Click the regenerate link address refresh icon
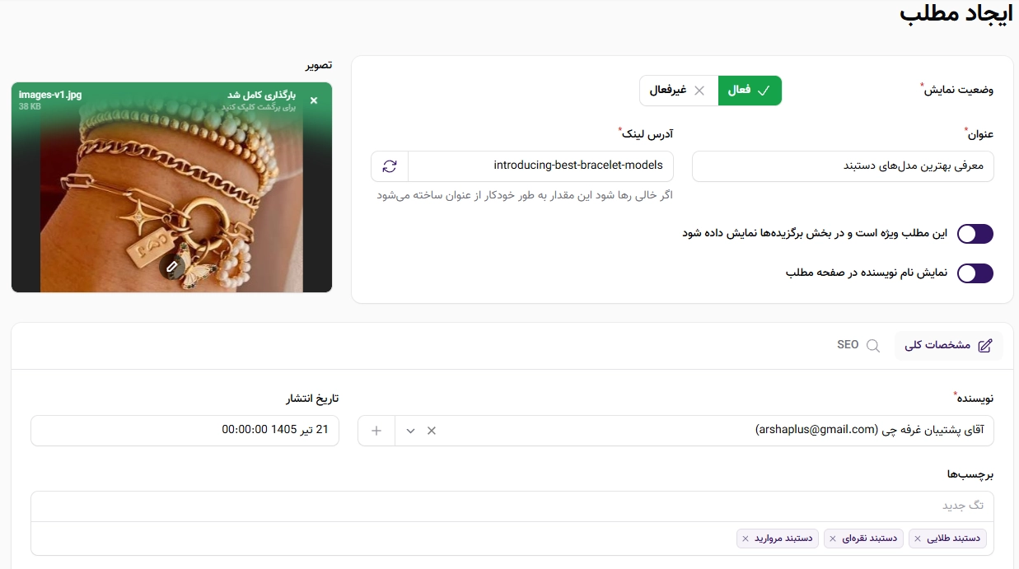The width and height of the screenshot is (1019, 569). click(390, 166)
